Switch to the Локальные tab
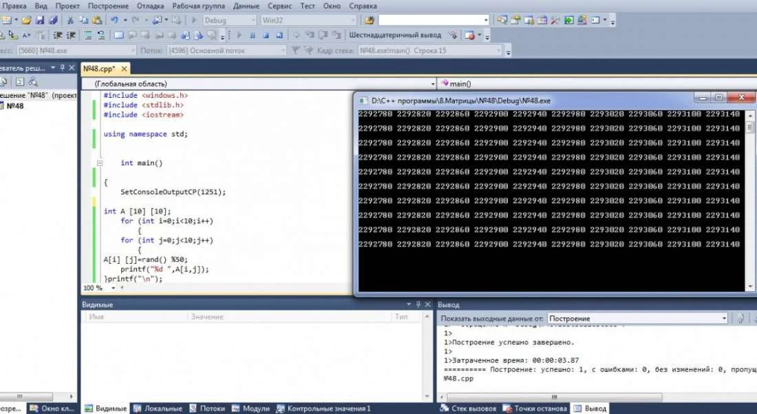The height and width of the screenshot is (414, 757). click(158, 408)
